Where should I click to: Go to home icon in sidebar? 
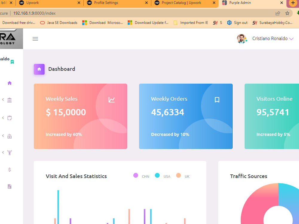[x=10, y=83]
